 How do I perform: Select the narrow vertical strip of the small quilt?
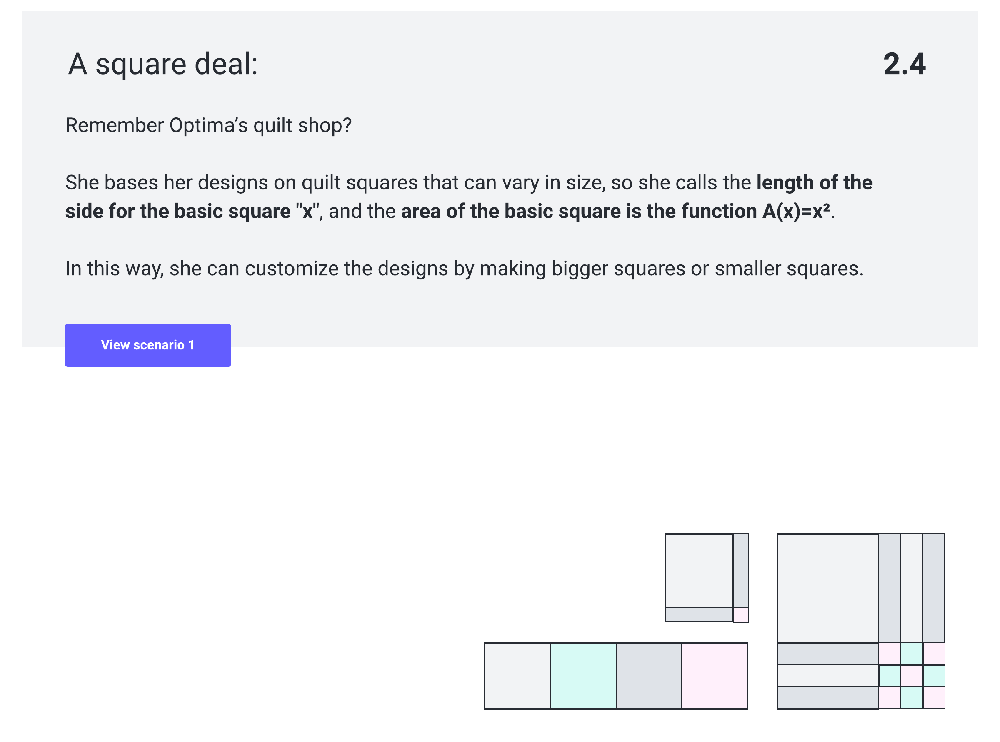point(741,570)
